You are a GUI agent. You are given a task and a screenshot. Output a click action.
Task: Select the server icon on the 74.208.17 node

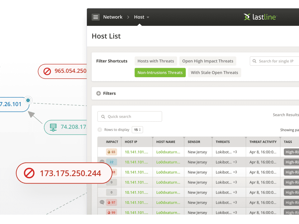(53, 127)
